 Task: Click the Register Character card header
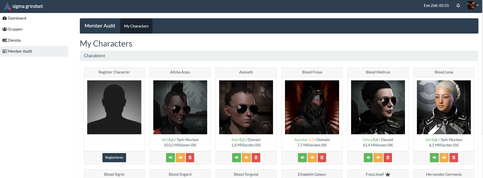point(114,72)
